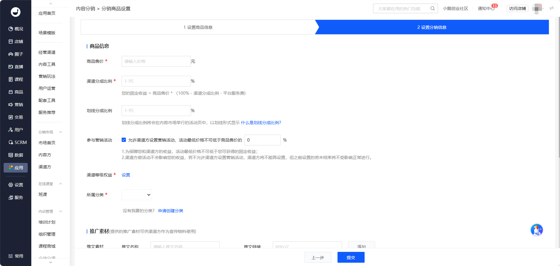Click the submenu scroll-down chevron
Viewport: 560px width, 266px height.
point(51,262)
